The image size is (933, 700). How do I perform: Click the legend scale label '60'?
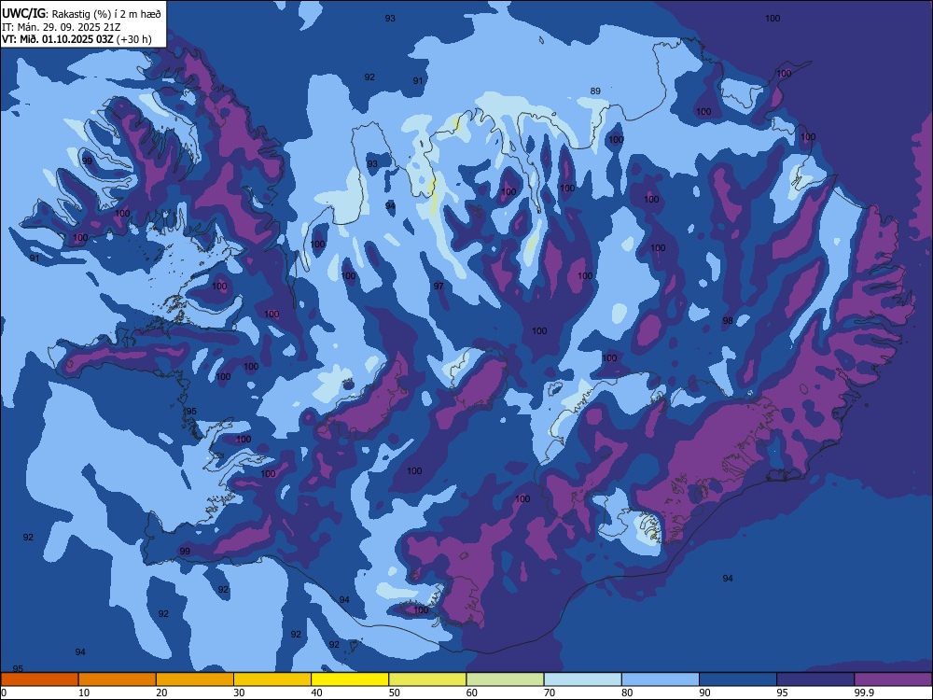coord(472,693)
